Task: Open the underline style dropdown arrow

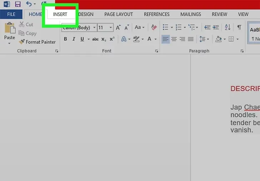Action: click(x=89, y=39)
